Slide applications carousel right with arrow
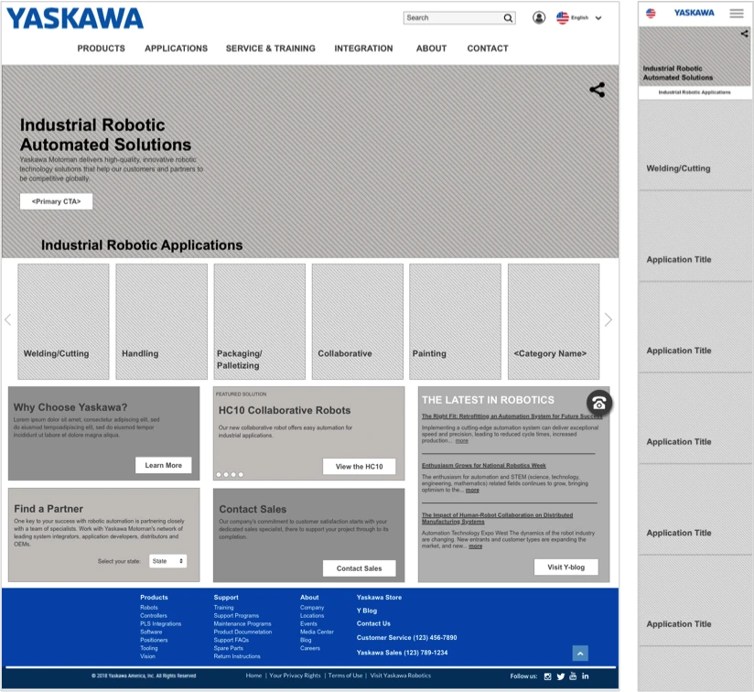754x692 pixels. pyautogui.click(x=609, y=319)
